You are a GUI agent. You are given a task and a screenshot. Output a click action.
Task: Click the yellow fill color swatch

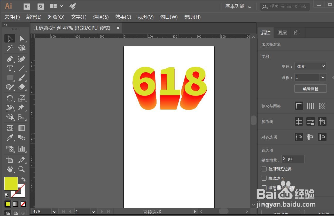[x=10, y=184]
